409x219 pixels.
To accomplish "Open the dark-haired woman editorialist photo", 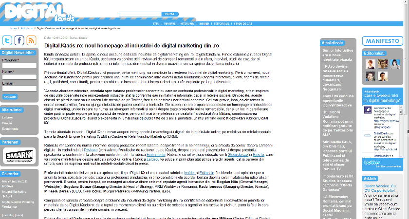I will [395, 64].
